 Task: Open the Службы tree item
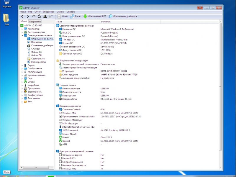[35, 49]
